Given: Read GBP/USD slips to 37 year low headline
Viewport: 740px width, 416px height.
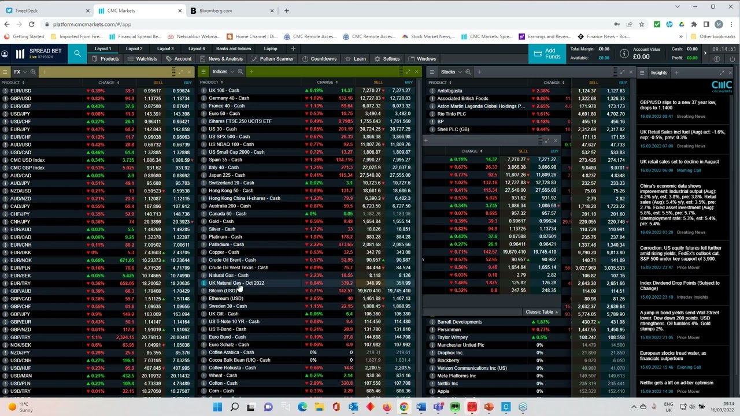Looking at the screenshot, I should coord(678,105).
